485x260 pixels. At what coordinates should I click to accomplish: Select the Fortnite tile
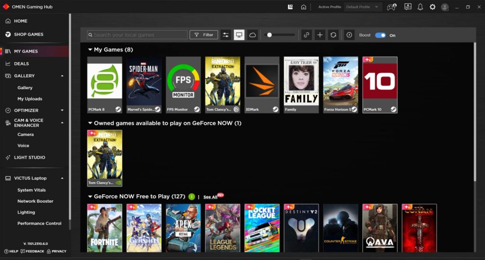(105, 228)
